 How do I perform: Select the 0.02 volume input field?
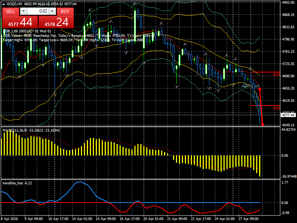point(38,11)
